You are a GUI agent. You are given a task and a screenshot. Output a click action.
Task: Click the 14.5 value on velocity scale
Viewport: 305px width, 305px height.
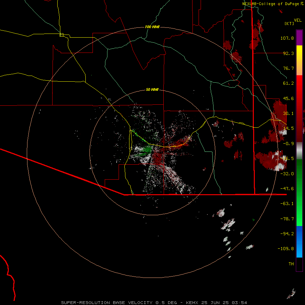pos(288,128)
